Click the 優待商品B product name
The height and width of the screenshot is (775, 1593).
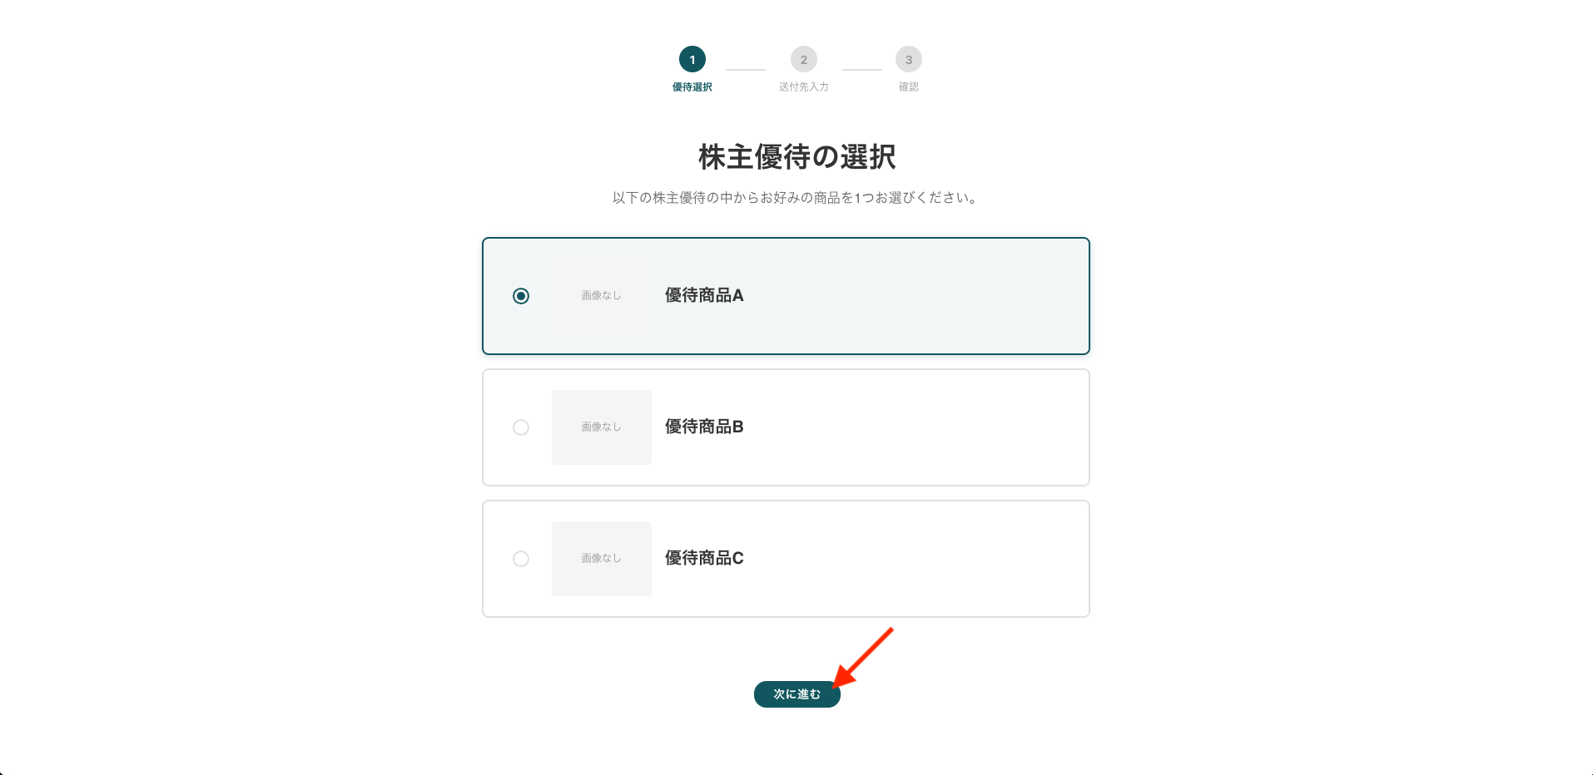coord(704,427)
